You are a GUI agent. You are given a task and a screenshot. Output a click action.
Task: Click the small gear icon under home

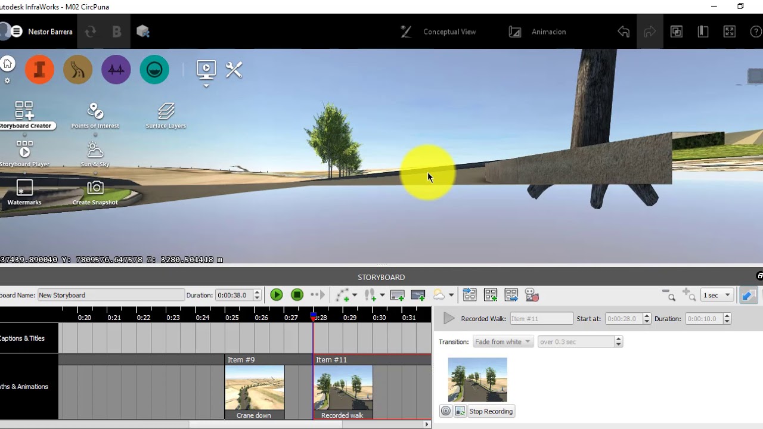[x=7, y=80]
